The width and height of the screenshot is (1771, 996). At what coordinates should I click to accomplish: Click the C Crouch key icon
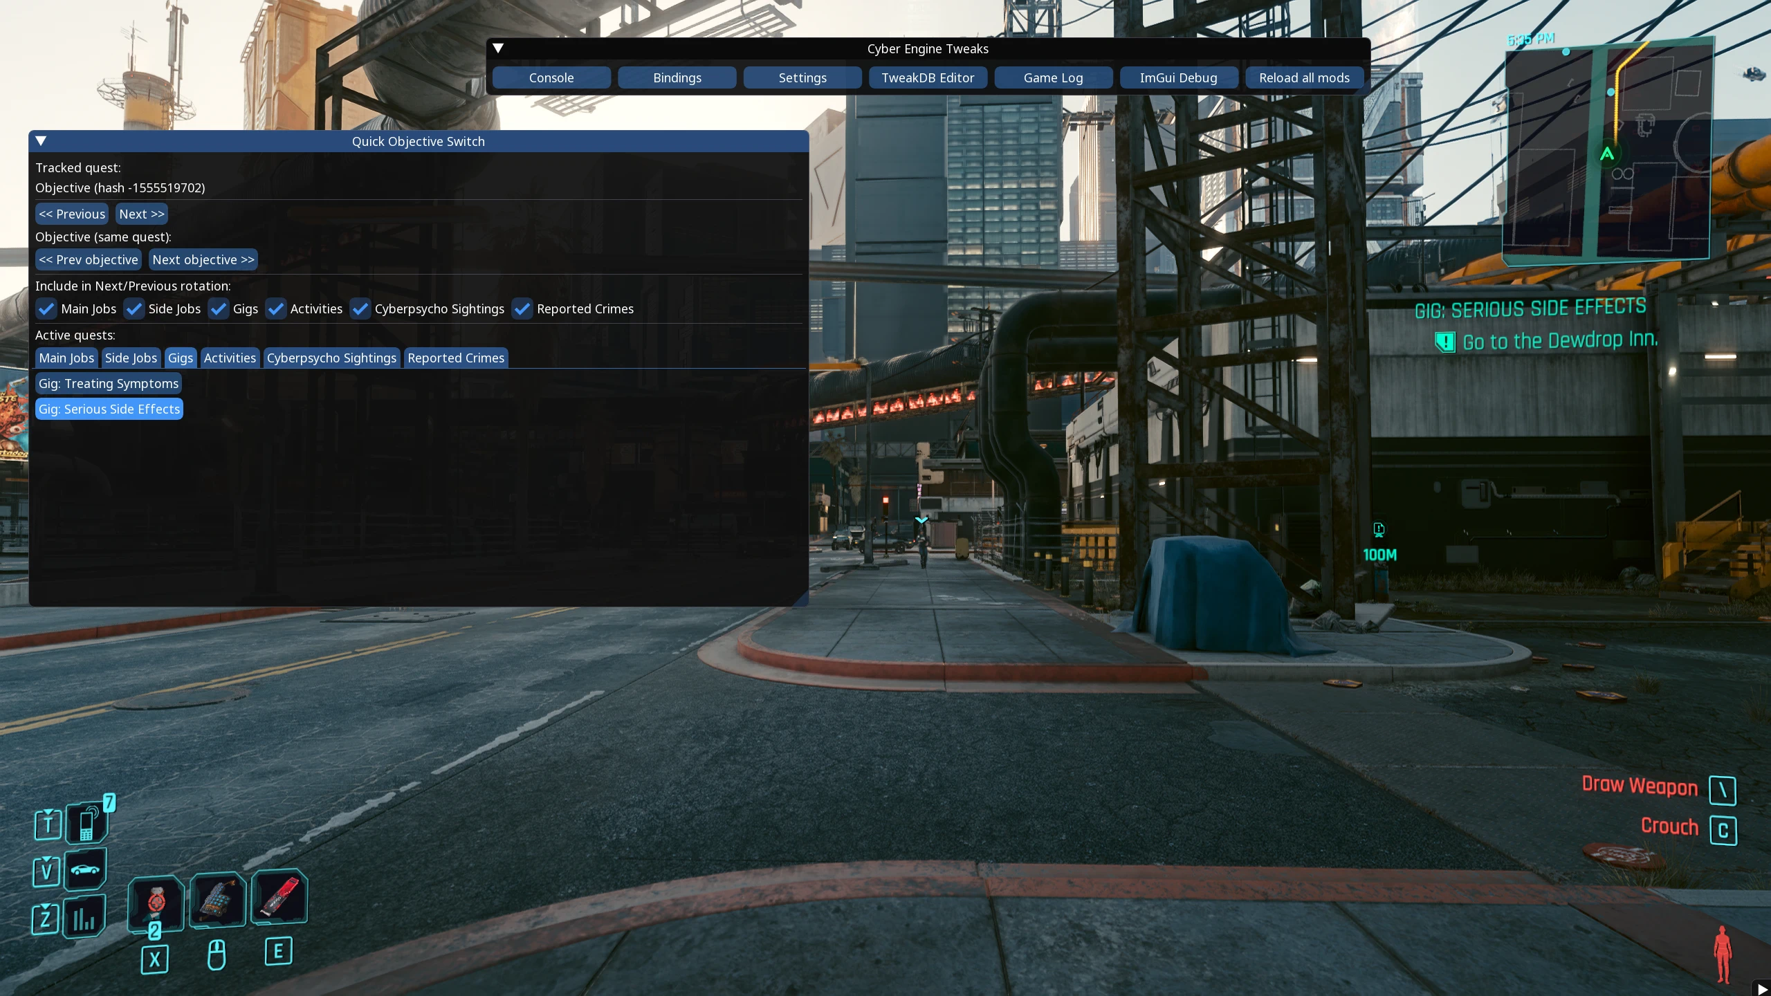(x=1723, y=831)
